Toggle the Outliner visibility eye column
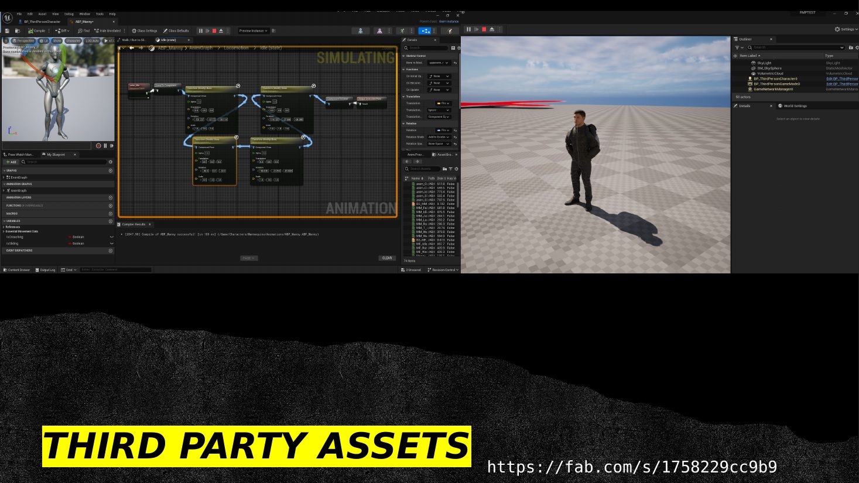The height and width of the screenshot is (483, 859). (735, 56)
